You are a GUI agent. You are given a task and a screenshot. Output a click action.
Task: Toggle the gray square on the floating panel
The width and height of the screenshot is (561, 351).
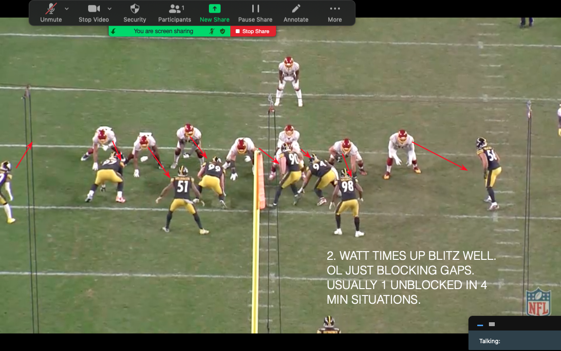pos(491,324)
